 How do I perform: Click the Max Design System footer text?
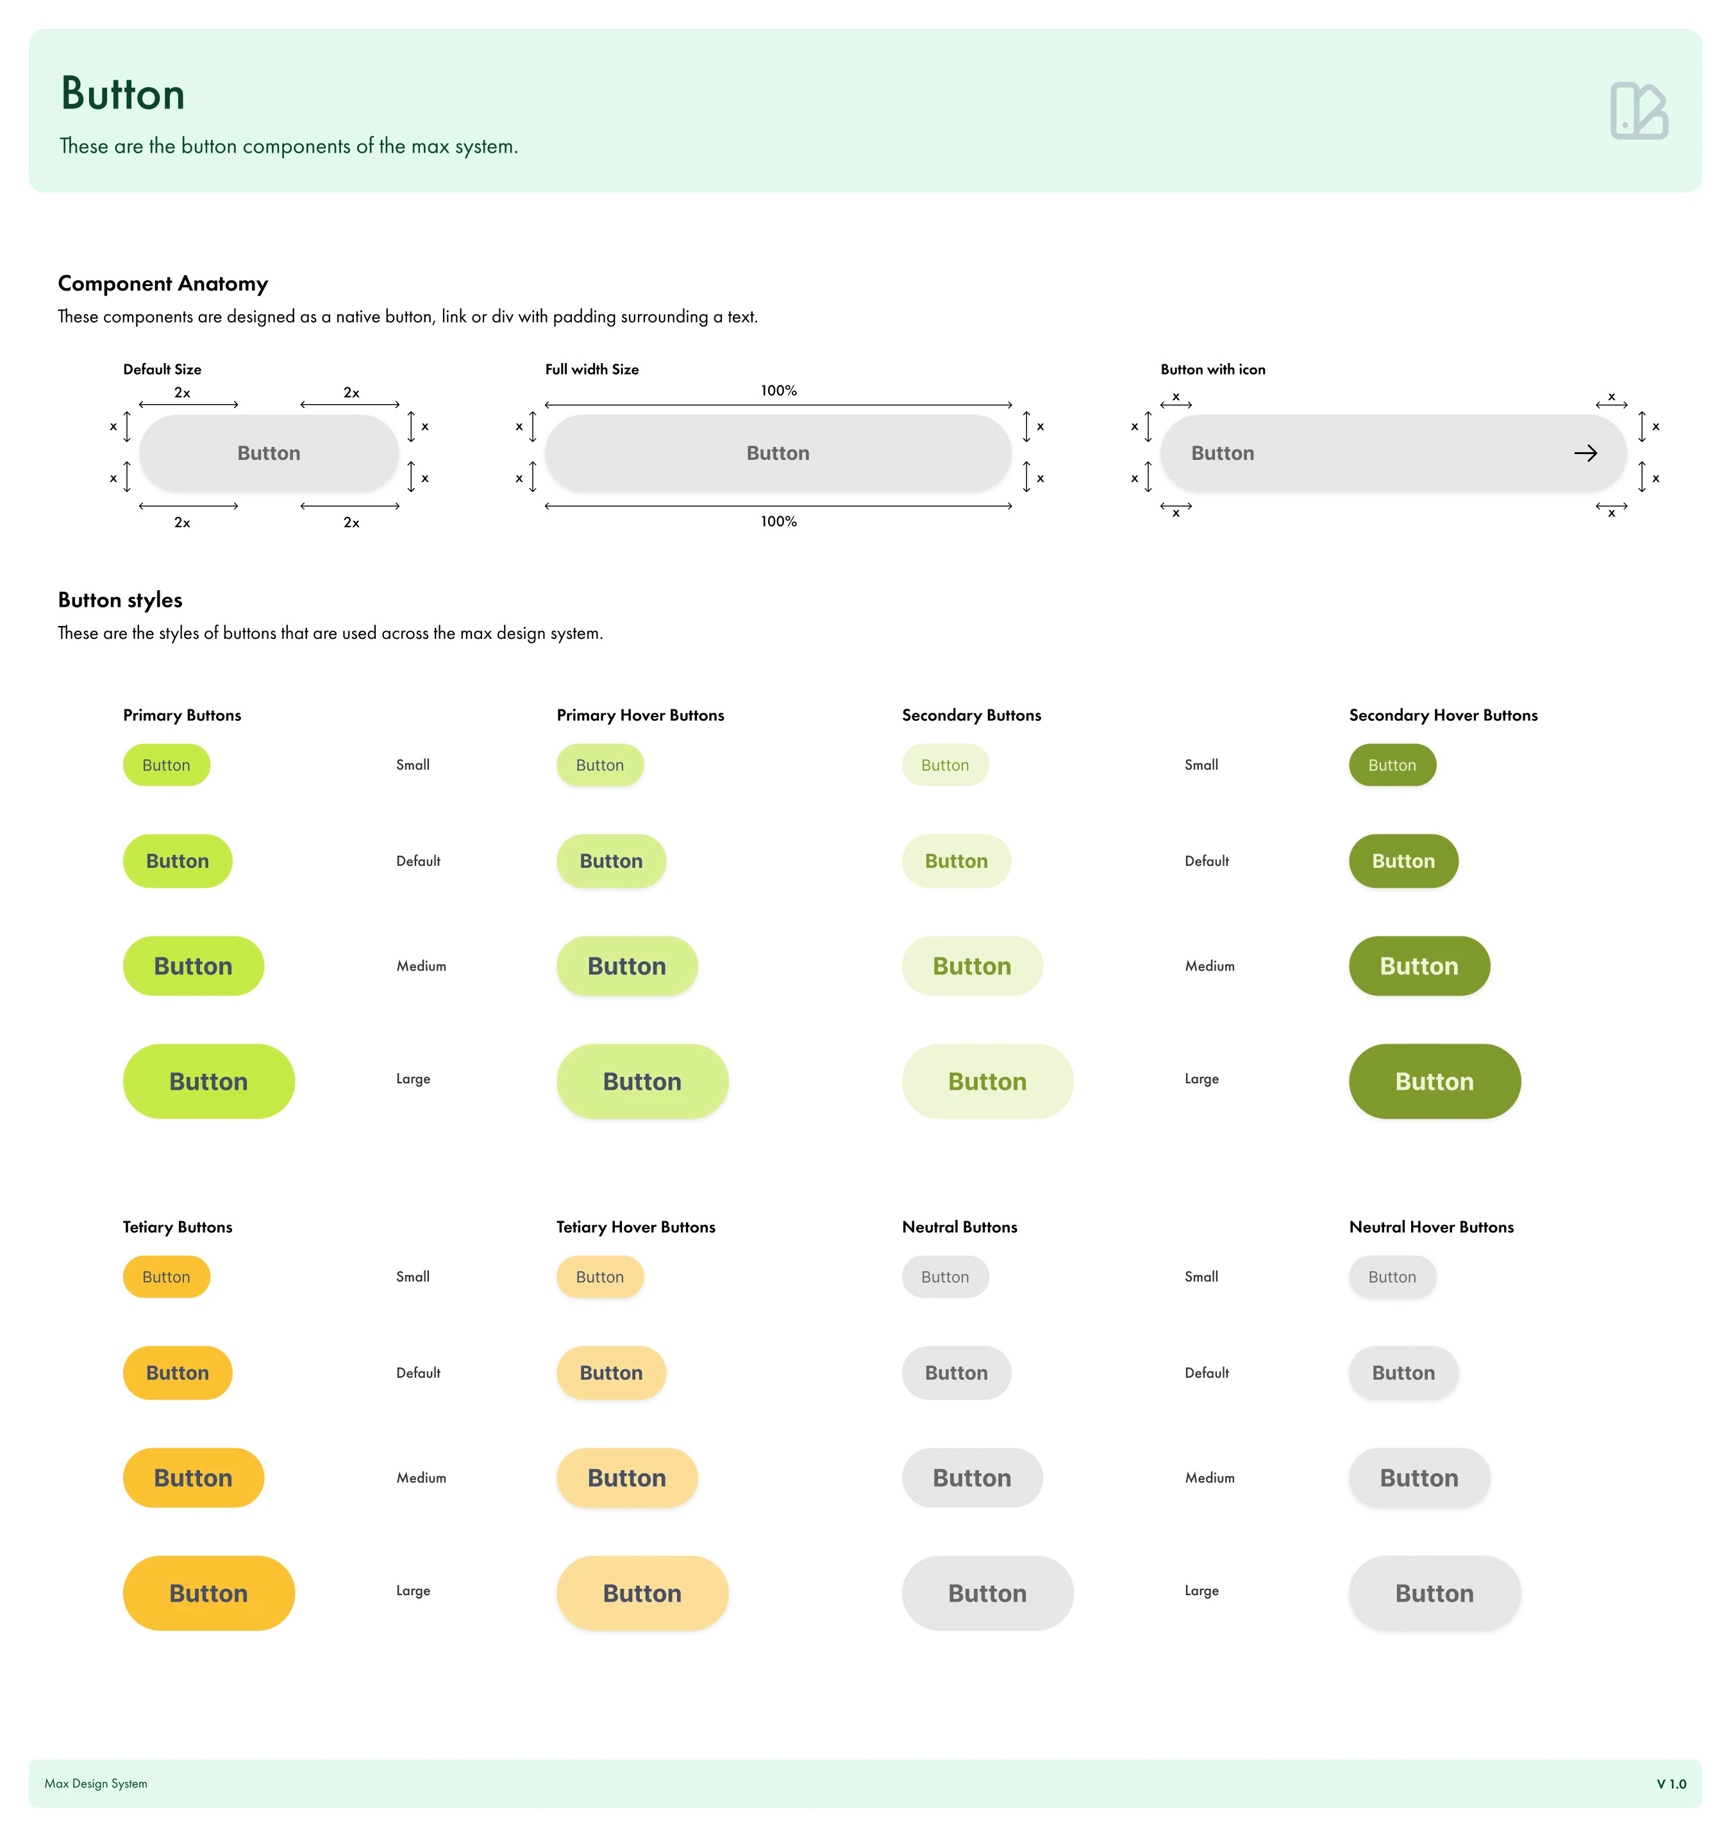[x=96, y=1783]
